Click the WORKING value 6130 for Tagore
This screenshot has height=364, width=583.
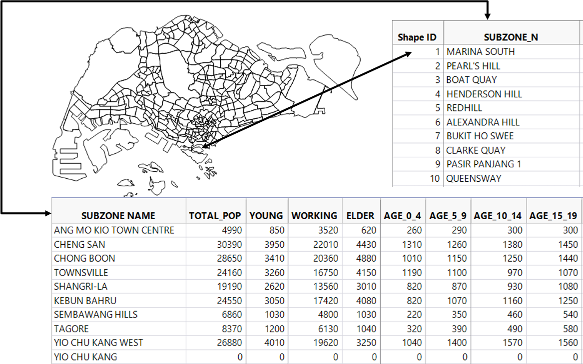(315, 329)
